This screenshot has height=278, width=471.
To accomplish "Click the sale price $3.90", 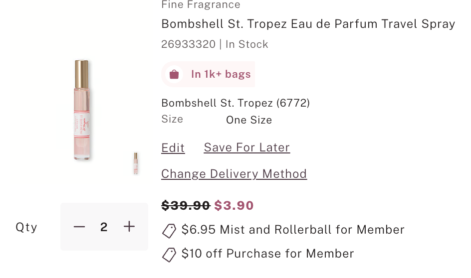I will 234,205.
